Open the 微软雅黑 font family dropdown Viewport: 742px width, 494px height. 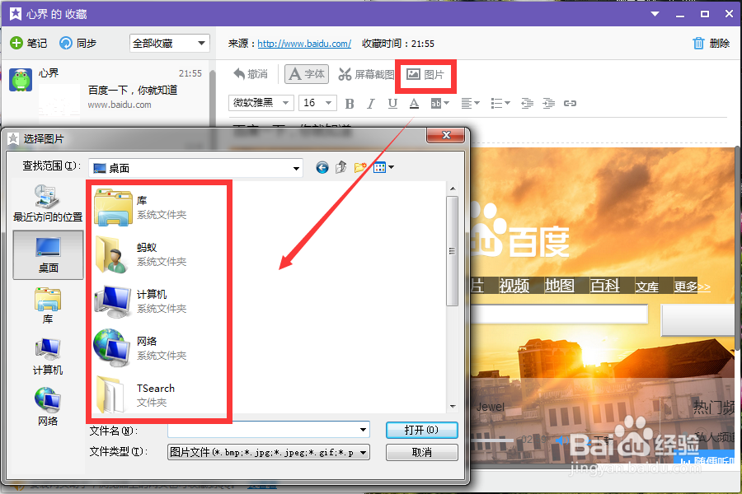coord(261,103)
